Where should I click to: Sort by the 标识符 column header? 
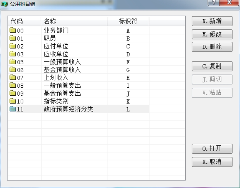128,21
